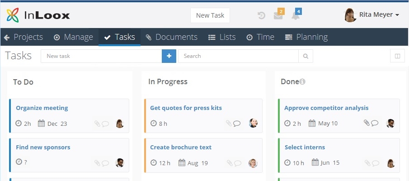Click the blue plus add-task button
Image resolution: width=409 pixels, height=181 pixels.
pos(169,56)
